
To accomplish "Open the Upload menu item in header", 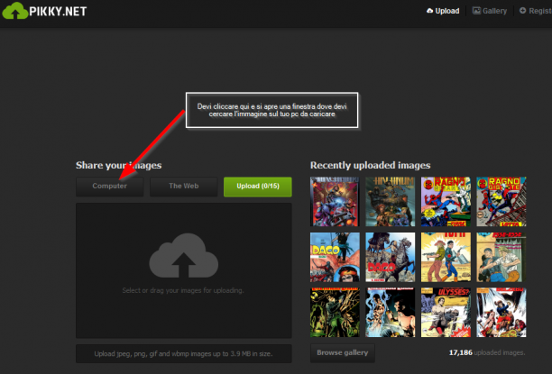I will [443, 11].
